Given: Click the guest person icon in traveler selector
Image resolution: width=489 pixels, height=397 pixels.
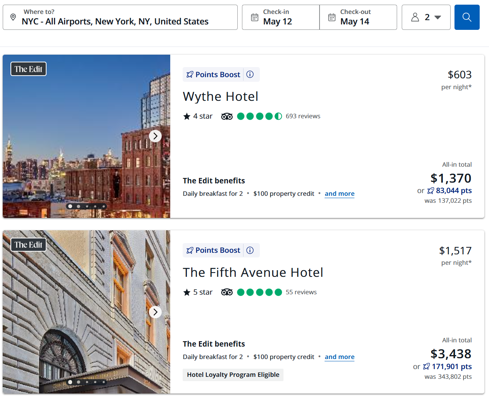Looking at the screenshot, I should pyautogui.click(x=415, y=17).
